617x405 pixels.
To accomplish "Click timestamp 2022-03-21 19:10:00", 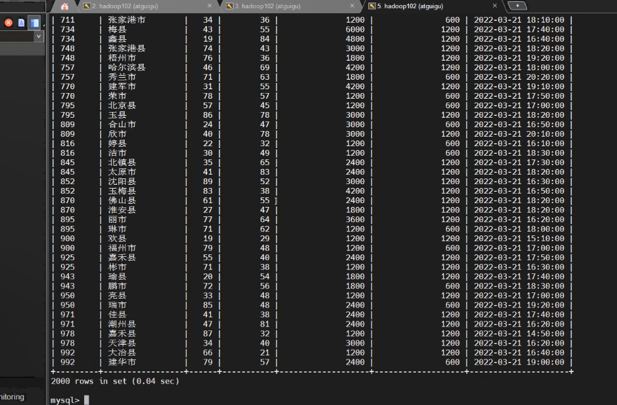I will pyautogui.click(x=519, y=86).
